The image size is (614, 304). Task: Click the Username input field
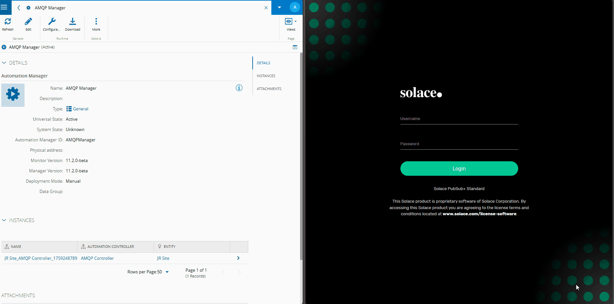[x=459, y=119]
